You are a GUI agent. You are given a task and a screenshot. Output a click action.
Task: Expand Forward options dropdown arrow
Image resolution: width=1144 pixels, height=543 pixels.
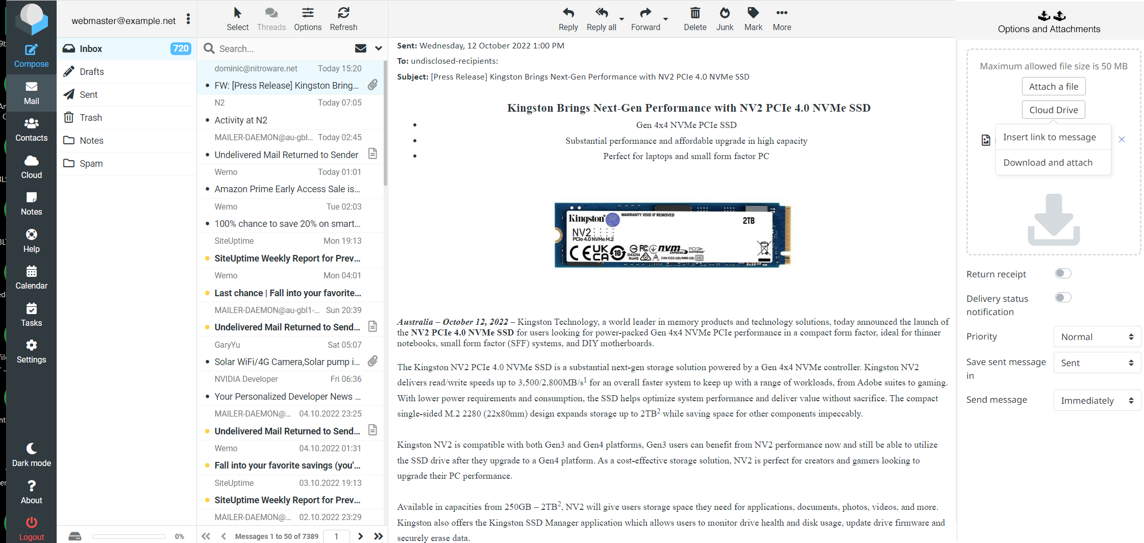point(665,19)
